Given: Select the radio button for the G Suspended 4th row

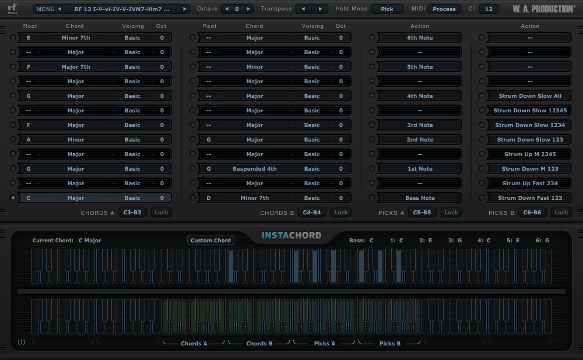Looking at the screenshot, I should point(192,169).
